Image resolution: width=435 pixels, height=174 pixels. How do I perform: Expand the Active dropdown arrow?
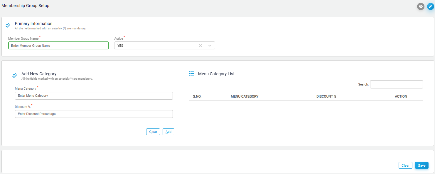click(x=210, y=46)
